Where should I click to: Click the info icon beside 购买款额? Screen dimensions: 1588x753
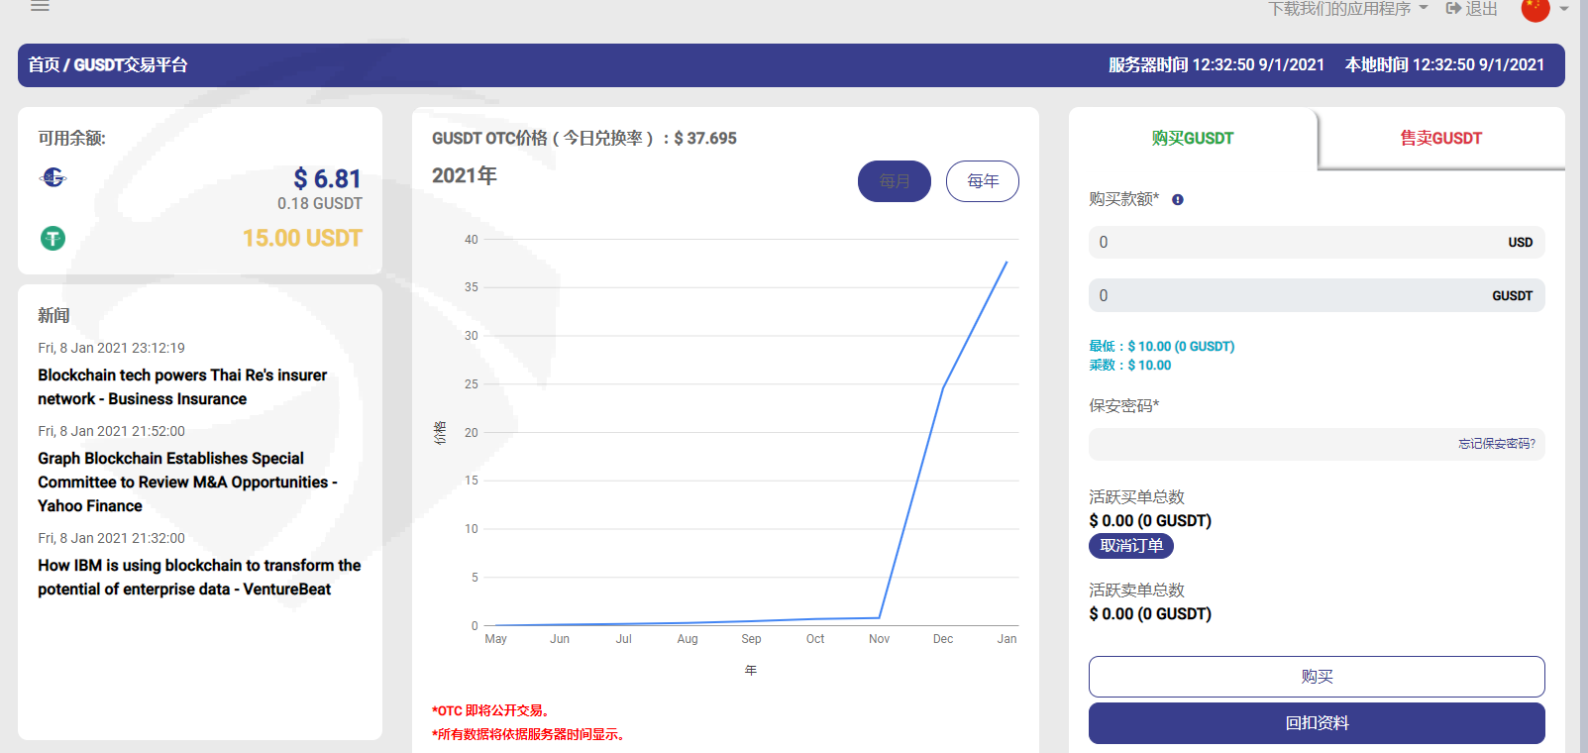(1178, 199)
